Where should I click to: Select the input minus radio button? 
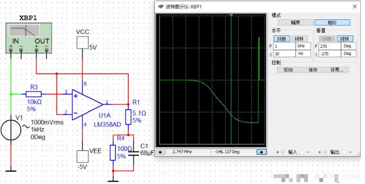click(x=302, y=152)
